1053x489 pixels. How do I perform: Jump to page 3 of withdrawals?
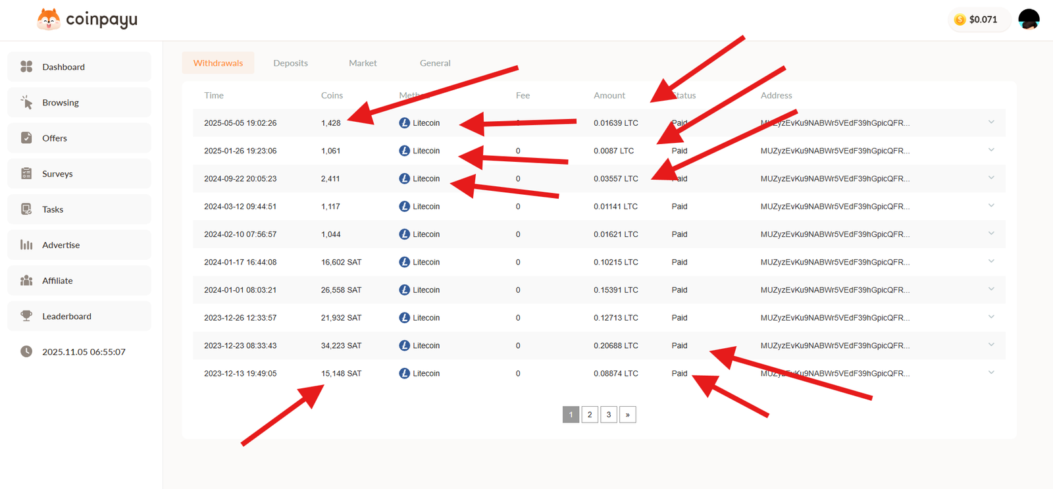(609, 415)
